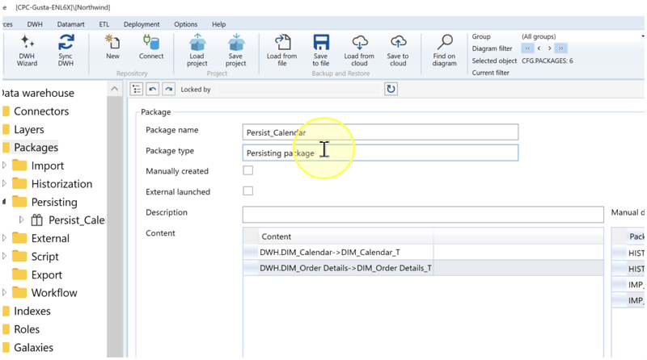
Task: Click the Locked by field
Action: click(298, 89)
